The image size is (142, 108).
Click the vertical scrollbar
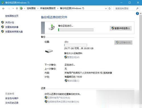[x=141, y=53]
